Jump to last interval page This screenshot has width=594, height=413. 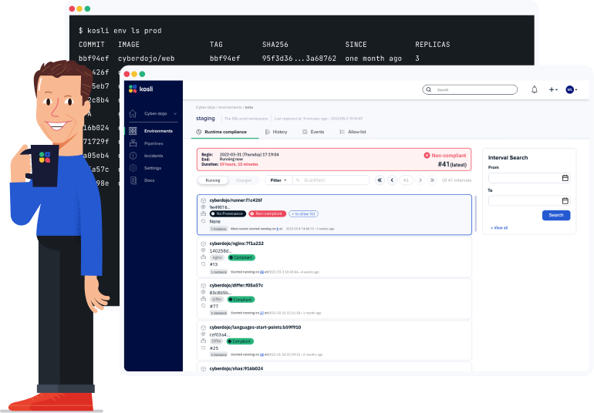click(x=432, y=180)
